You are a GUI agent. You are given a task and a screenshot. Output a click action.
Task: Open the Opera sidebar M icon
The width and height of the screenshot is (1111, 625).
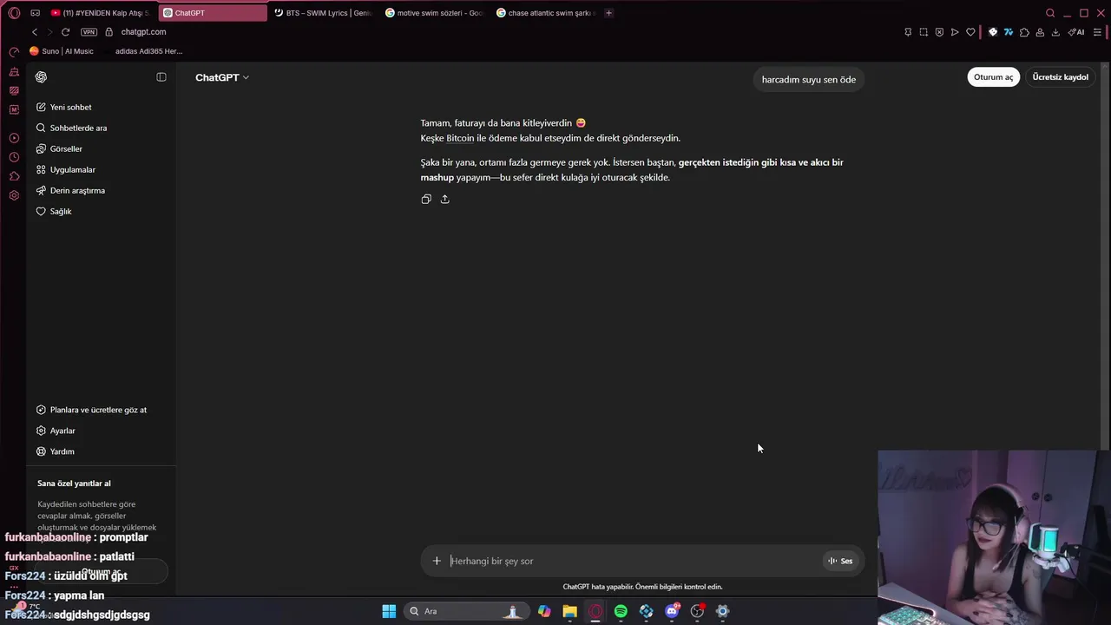pyautogui.click(x=14, y=109)
